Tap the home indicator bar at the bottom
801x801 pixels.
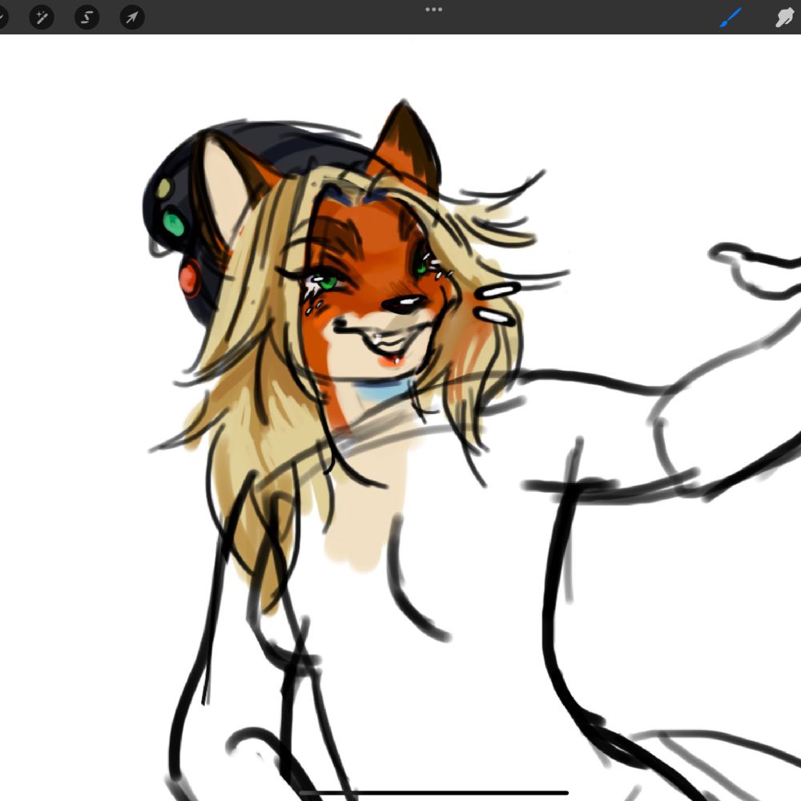(x=433, y=793)
